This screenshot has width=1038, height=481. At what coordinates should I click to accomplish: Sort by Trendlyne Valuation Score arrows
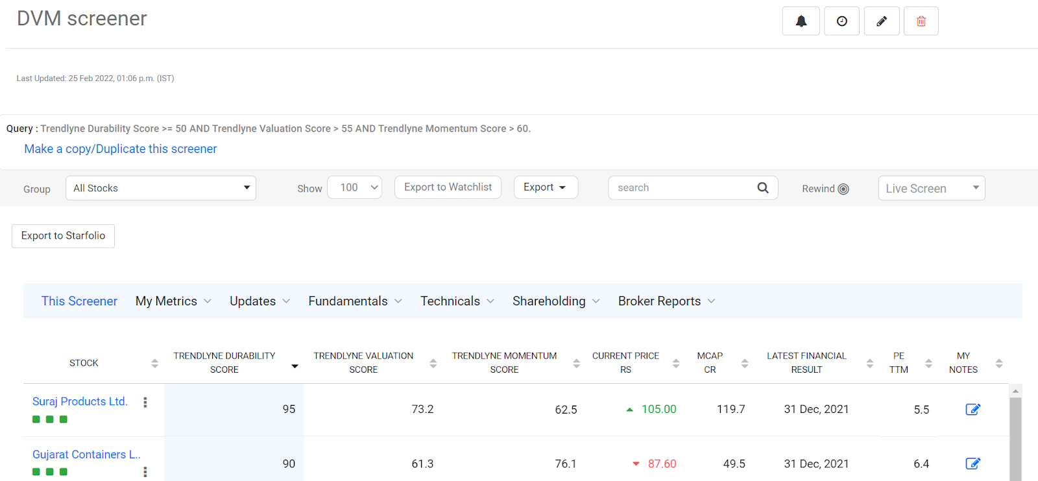tap(433, 364)
